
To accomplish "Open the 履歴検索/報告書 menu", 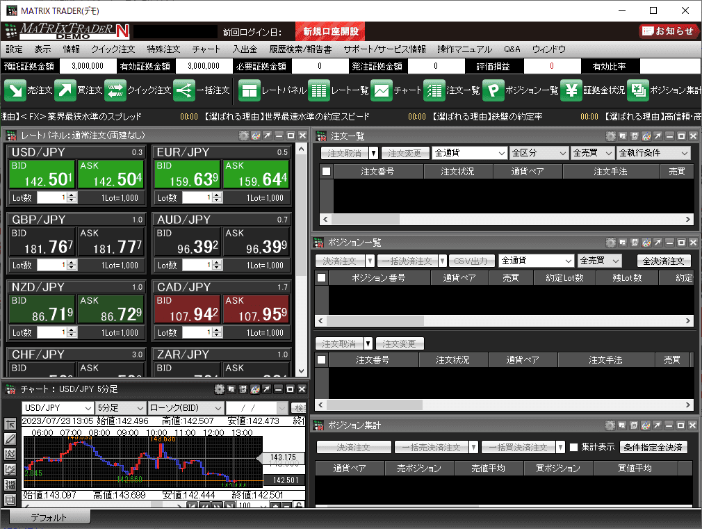I will pyautogui.click(x=300, y=49).
